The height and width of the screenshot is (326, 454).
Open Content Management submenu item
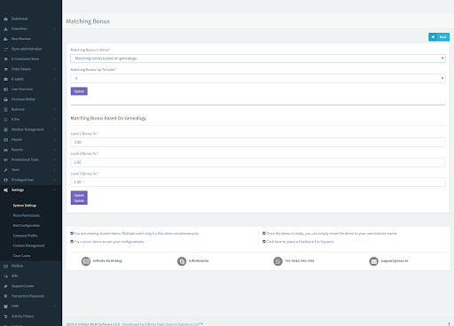coord(28,245)
